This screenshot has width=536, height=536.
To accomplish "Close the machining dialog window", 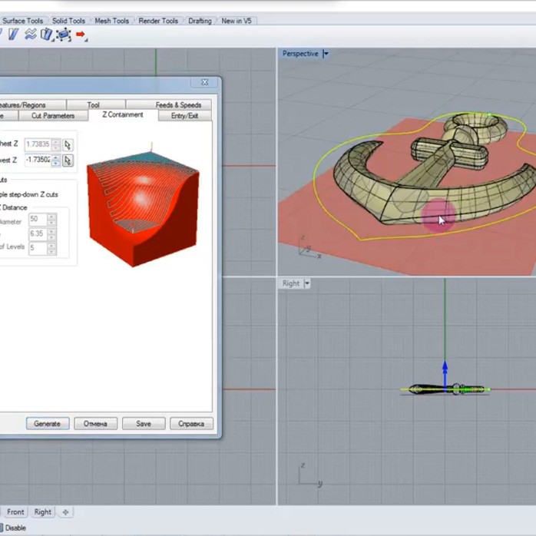I will 205,82.
